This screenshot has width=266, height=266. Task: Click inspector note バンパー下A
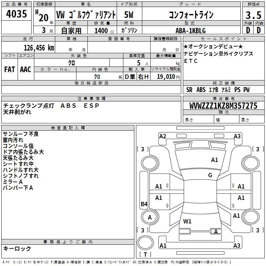click(18, 188)
